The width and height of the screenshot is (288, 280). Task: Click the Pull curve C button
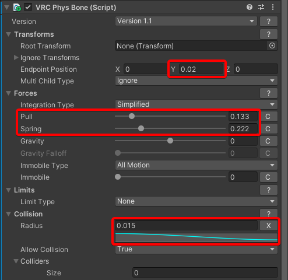click(269, 117)
